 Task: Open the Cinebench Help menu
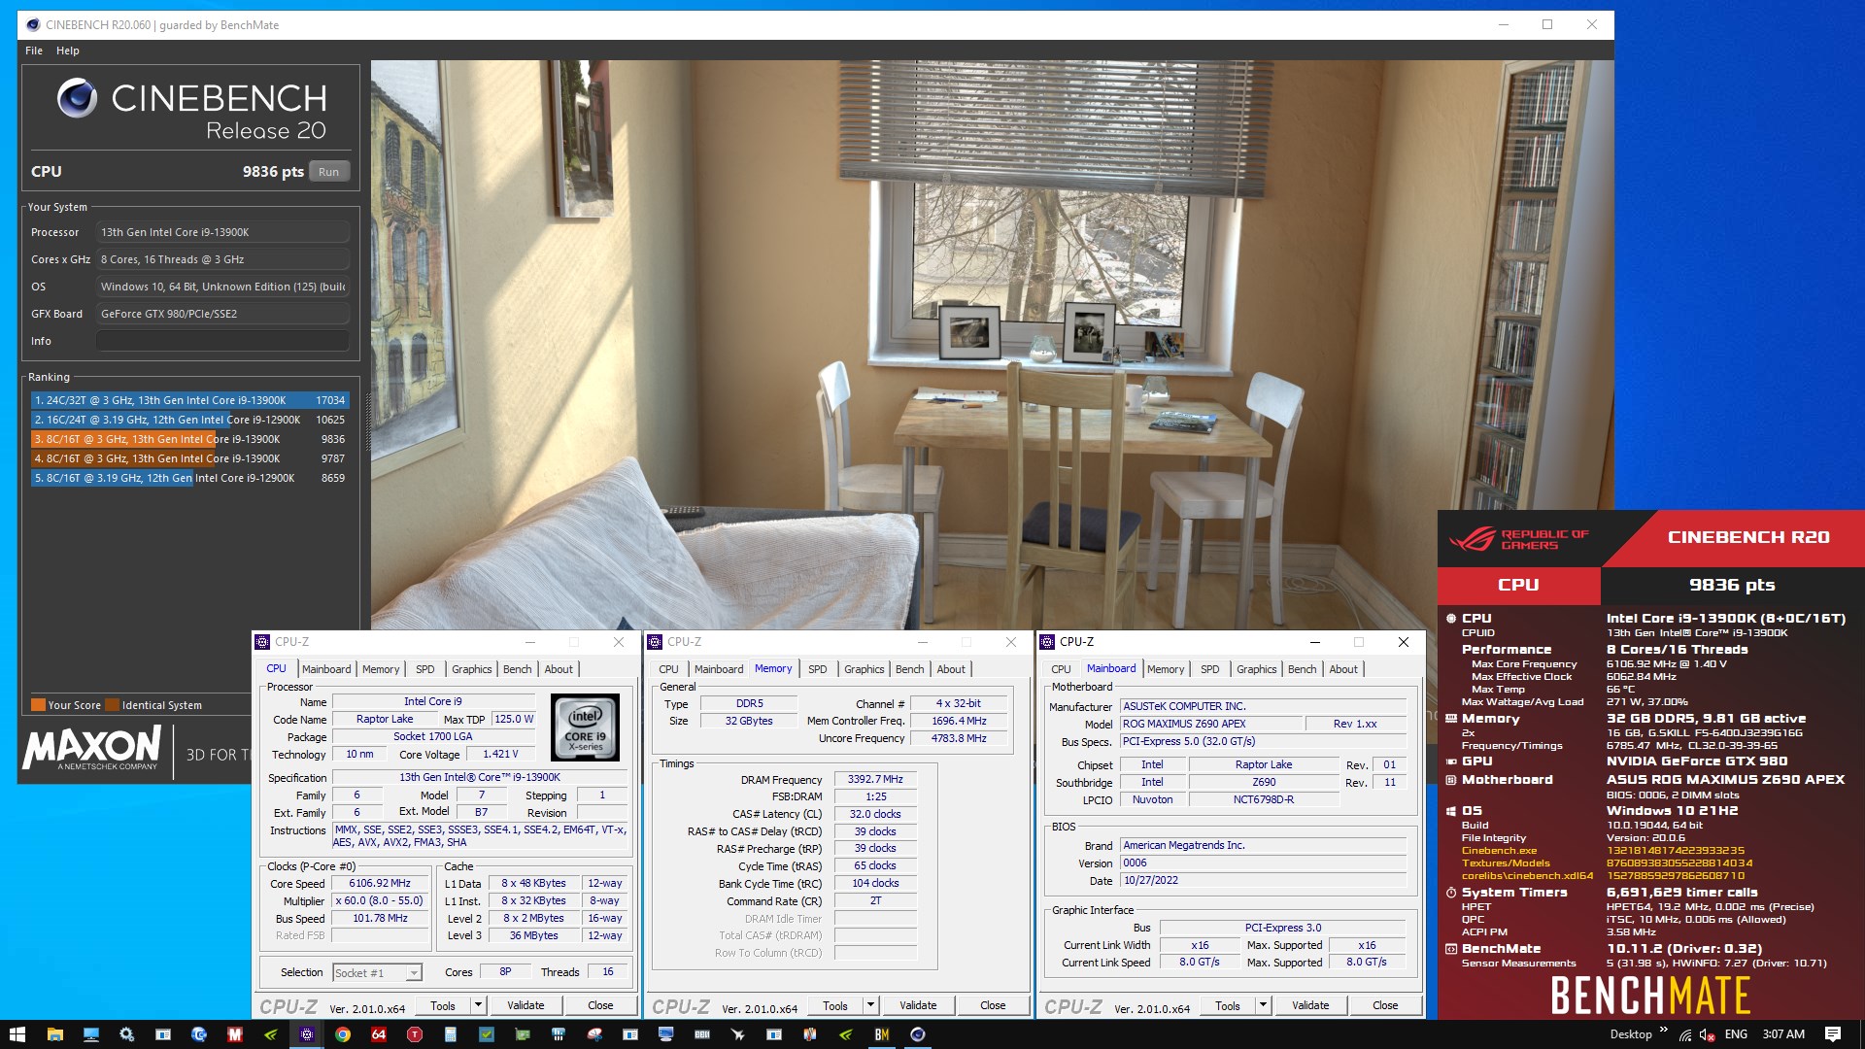click(68, 51)
